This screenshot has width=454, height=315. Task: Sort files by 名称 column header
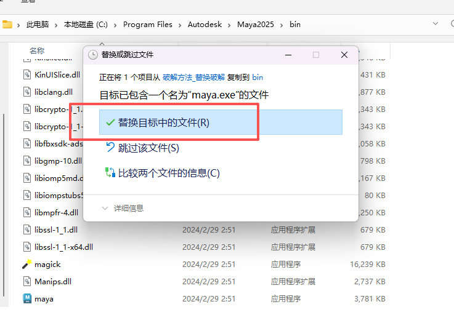[37, 50]
